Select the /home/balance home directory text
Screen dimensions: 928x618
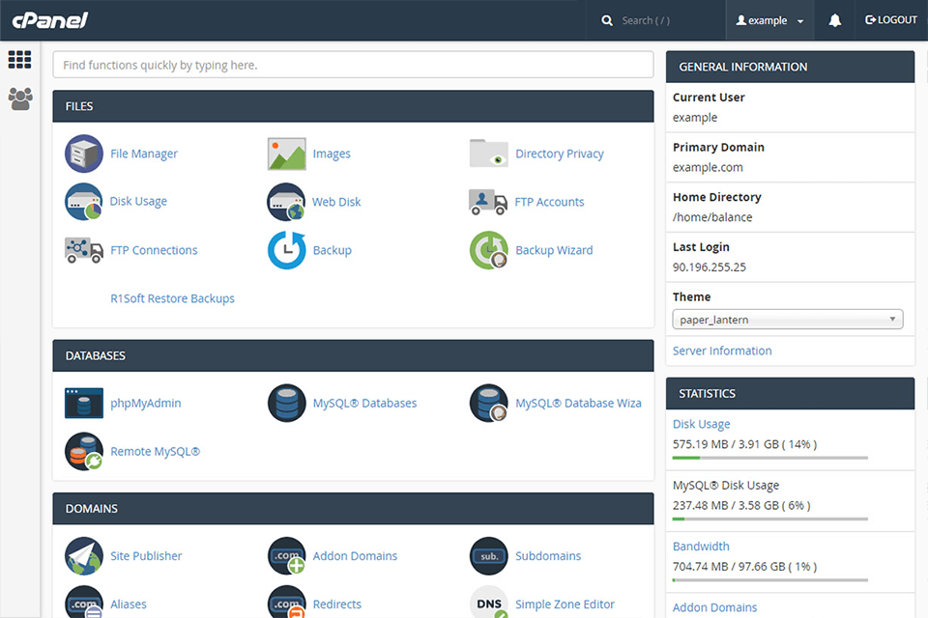tap(712, 217)
